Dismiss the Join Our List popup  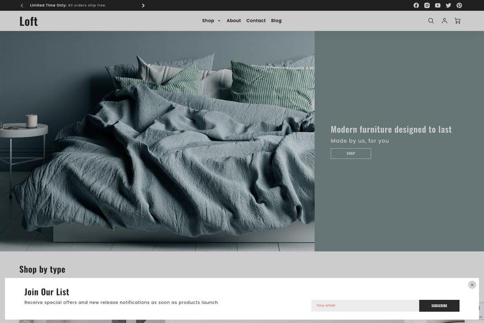click(472, 284)
